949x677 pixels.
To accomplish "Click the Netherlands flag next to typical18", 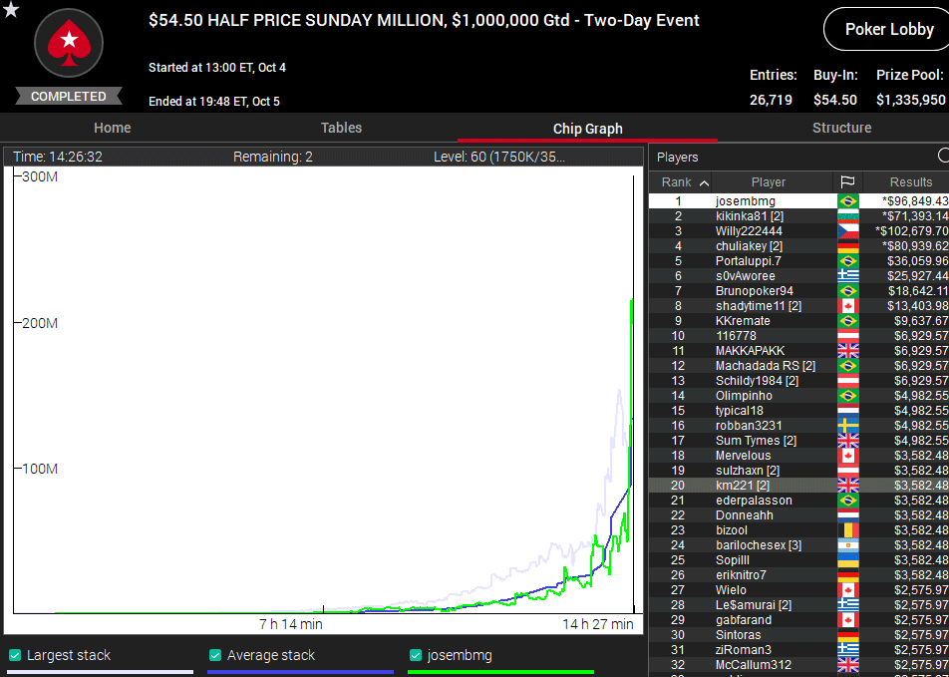I will click(x=848, y=411).
